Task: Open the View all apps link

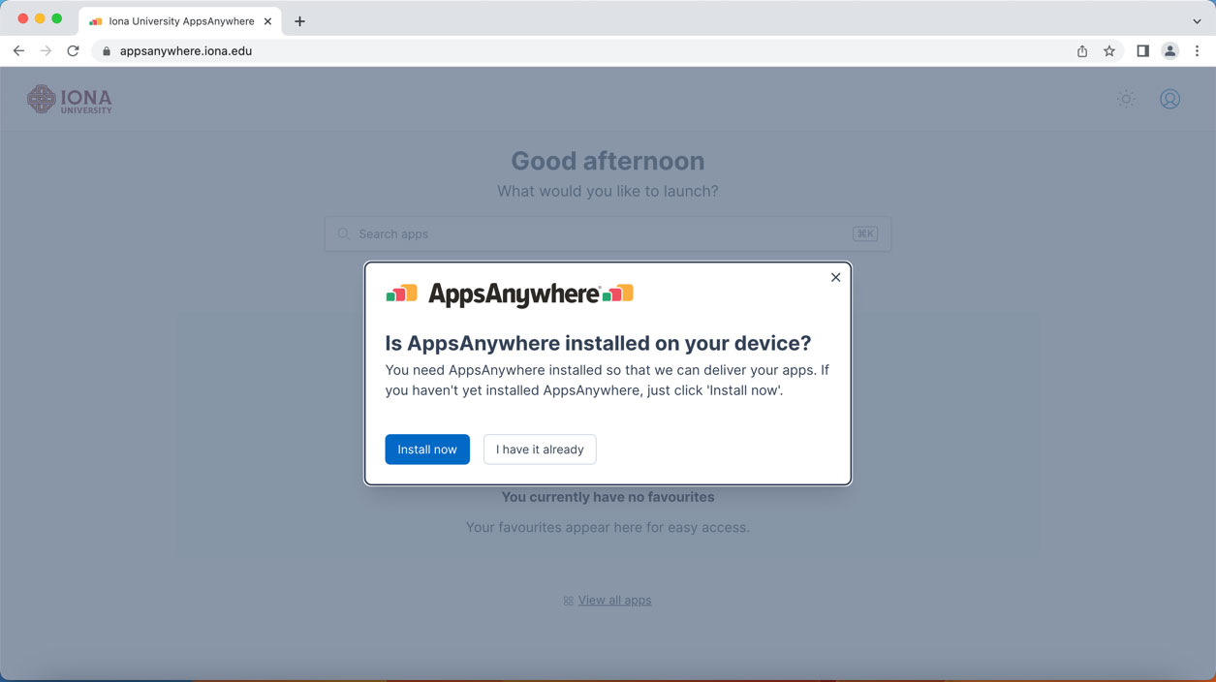Action: (x=614, y=601)
